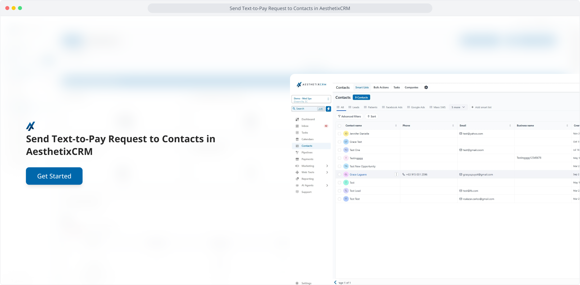The height and width of the screenshot is (285, 580).
Task: Open Pipelines funnel icon in sidebar
Action: click(297, 153)
